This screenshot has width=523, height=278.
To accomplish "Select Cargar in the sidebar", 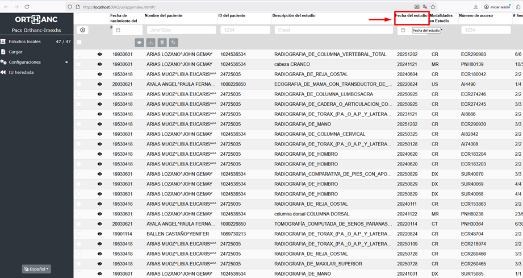I will point(15,52).
